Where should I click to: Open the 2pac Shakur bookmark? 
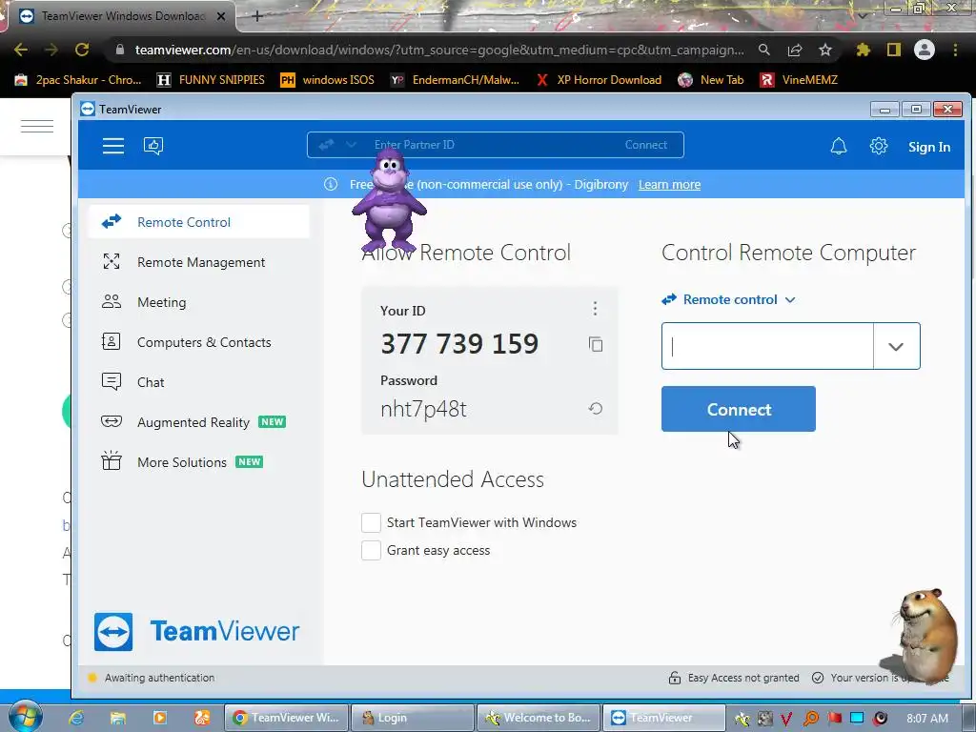[x=78, y=80]
